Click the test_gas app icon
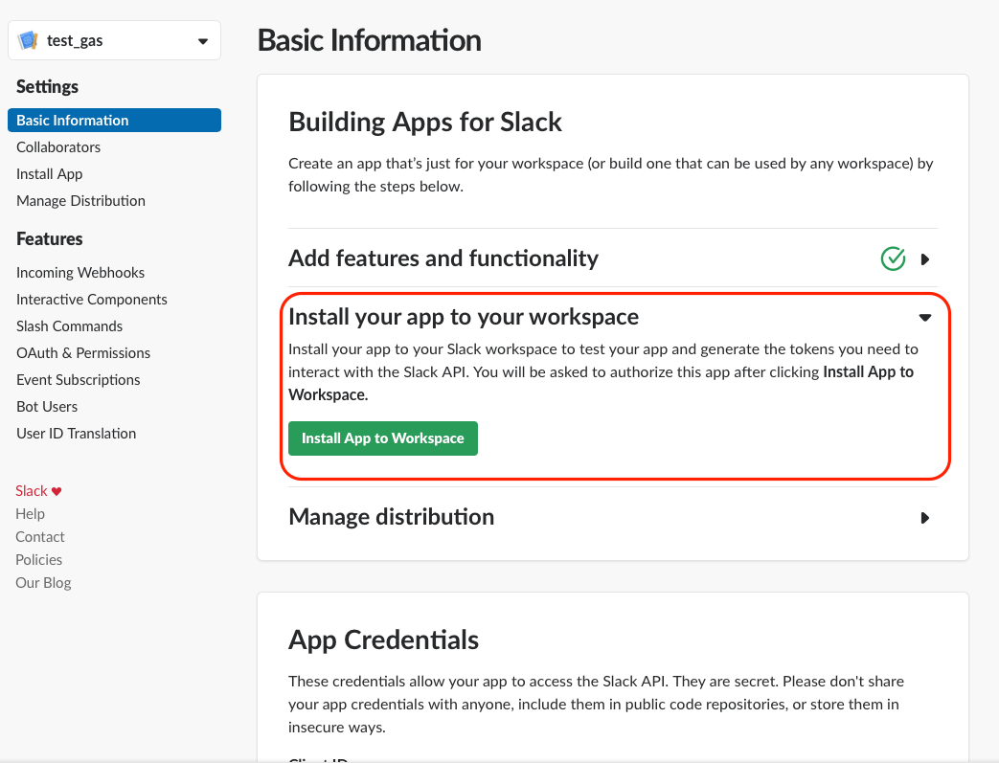This screenshot has width=999, height=763. pyautogui.click(x=28, y=41)
